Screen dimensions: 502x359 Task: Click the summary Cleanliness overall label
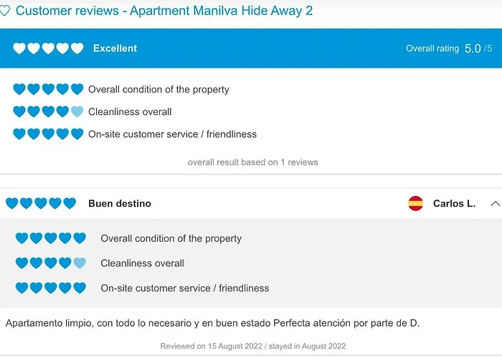(x=130, y=112)
